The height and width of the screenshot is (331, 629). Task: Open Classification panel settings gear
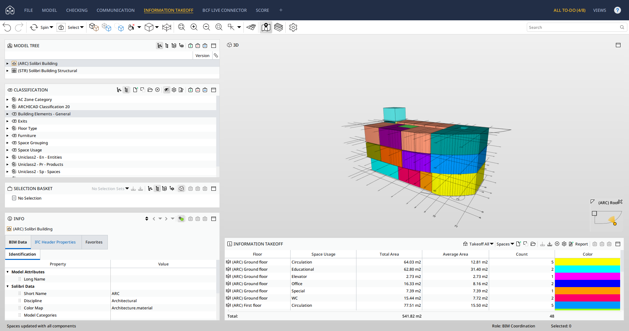pyautogui.click(x=174, y=90)
